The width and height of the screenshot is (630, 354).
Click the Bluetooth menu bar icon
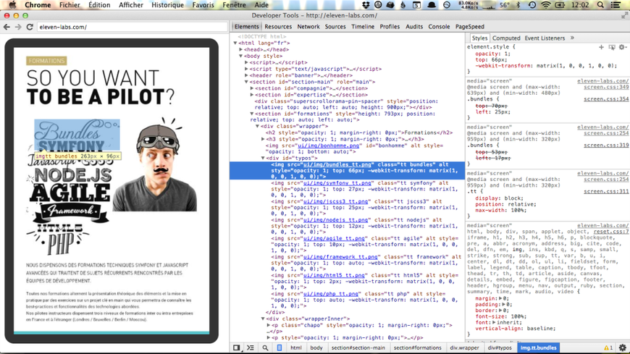click(x=518, y=5)
